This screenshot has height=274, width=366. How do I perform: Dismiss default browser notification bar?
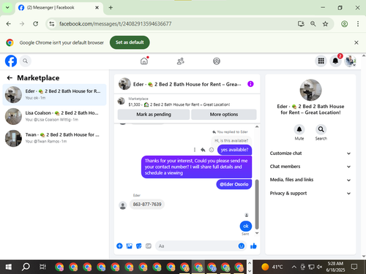tap(356, 42)
